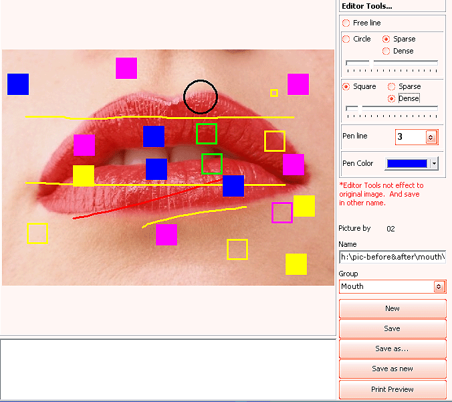The width and height of the screenshot is (452, 402).
Task: Click the red Editor Tools notice text
Action: click(381, 194)
